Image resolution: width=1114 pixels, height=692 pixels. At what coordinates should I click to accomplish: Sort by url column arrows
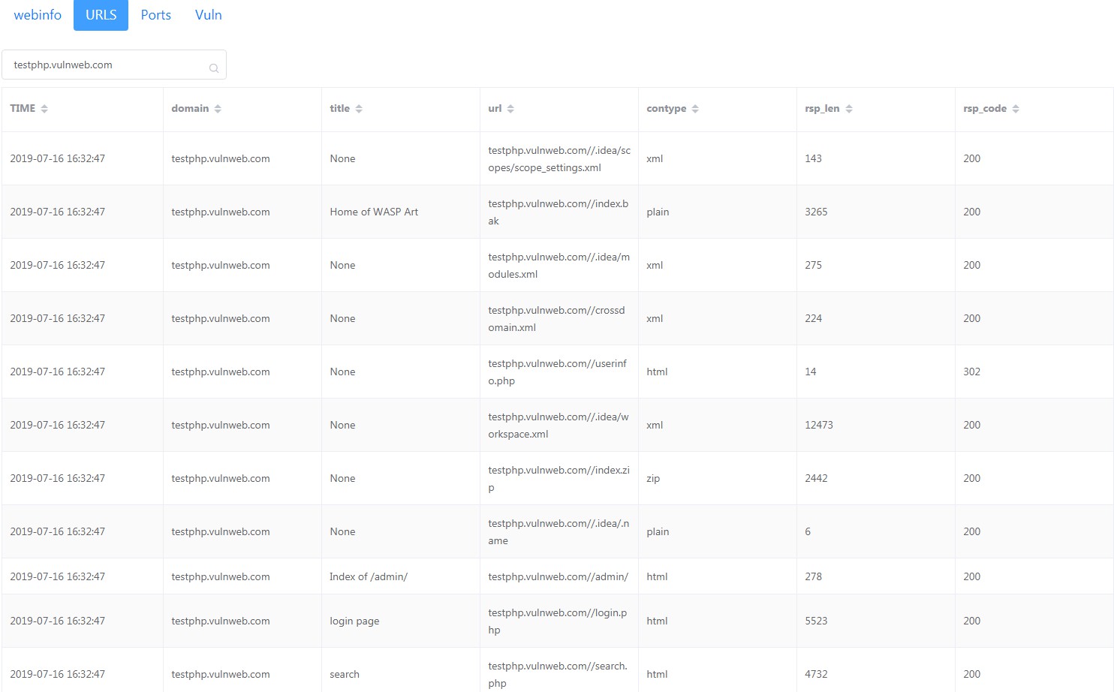tap(510, 109)
